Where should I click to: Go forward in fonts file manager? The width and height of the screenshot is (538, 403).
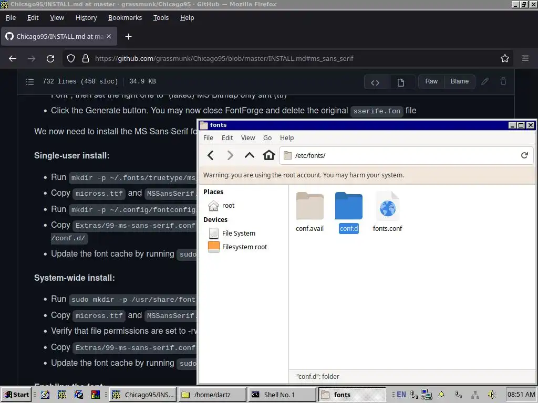coord(230,155)
